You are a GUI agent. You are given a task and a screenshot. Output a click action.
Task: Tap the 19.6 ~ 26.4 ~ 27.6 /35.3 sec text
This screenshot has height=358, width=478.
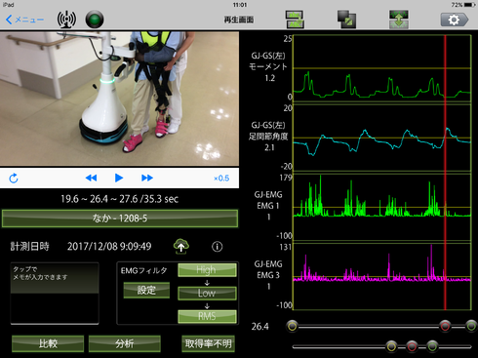pos(120,199)
